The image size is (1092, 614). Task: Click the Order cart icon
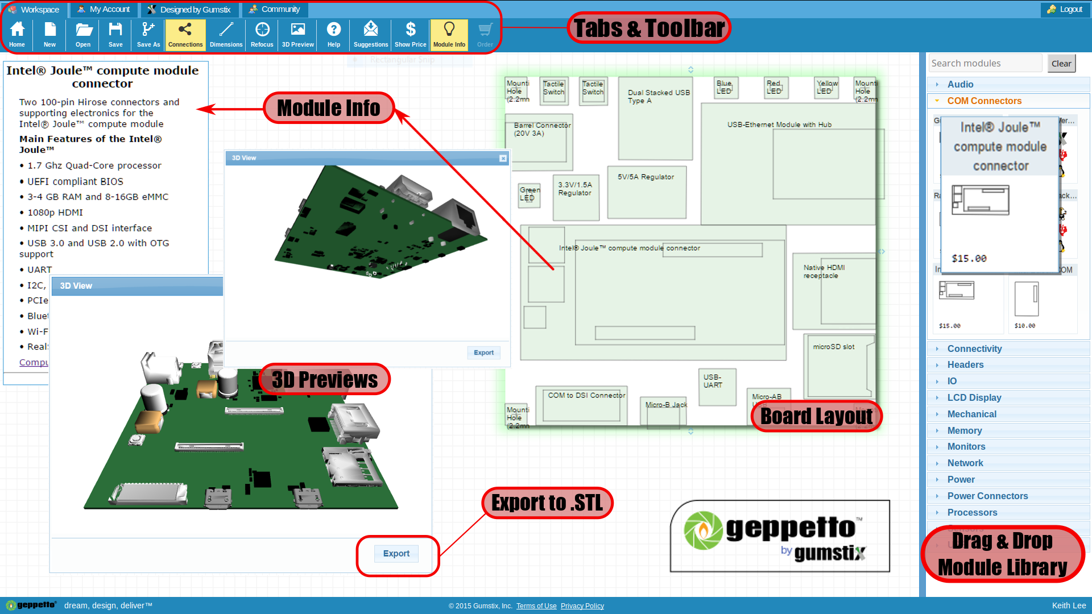click(x=485, y=35)
